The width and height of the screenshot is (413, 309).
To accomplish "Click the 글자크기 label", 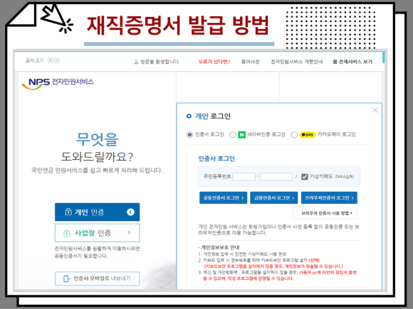I will click(34, 60).
